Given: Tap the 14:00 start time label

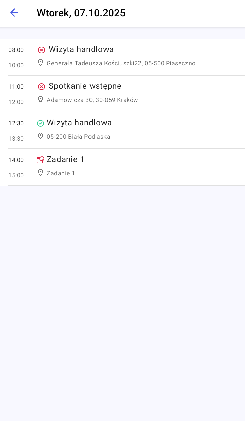Looking at the screenshot, I should pyautogui.click(x=16, y=160).
